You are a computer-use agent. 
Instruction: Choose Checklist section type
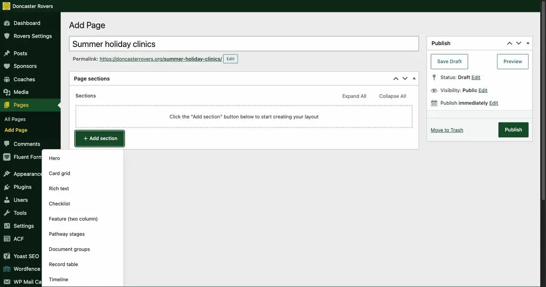pos(82,204)
